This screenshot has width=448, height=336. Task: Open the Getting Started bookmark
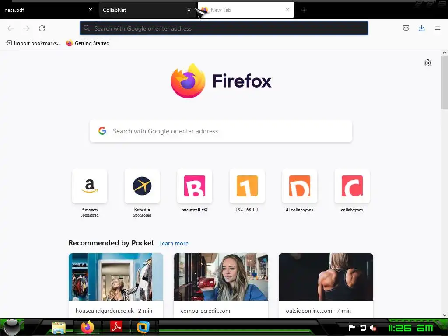[87, 43]
